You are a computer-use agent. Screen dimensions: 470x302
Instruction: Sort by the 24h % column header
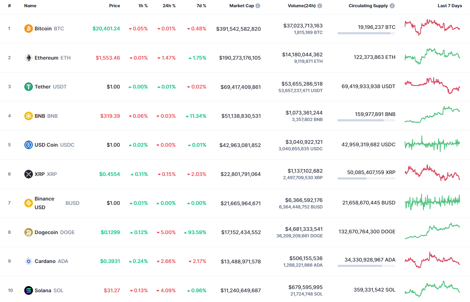click(x=169, y=5)
